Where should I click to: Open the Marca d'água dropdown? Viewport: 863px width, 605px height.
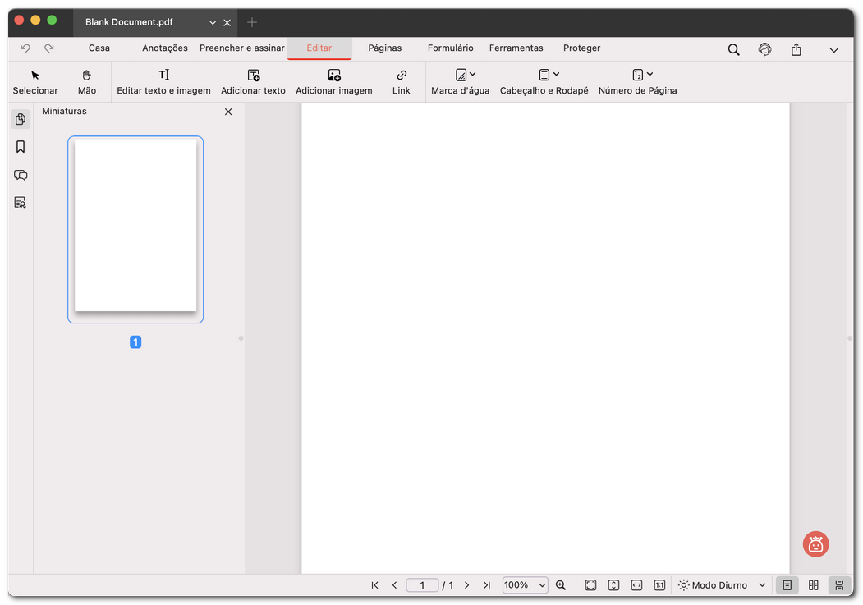459,81
